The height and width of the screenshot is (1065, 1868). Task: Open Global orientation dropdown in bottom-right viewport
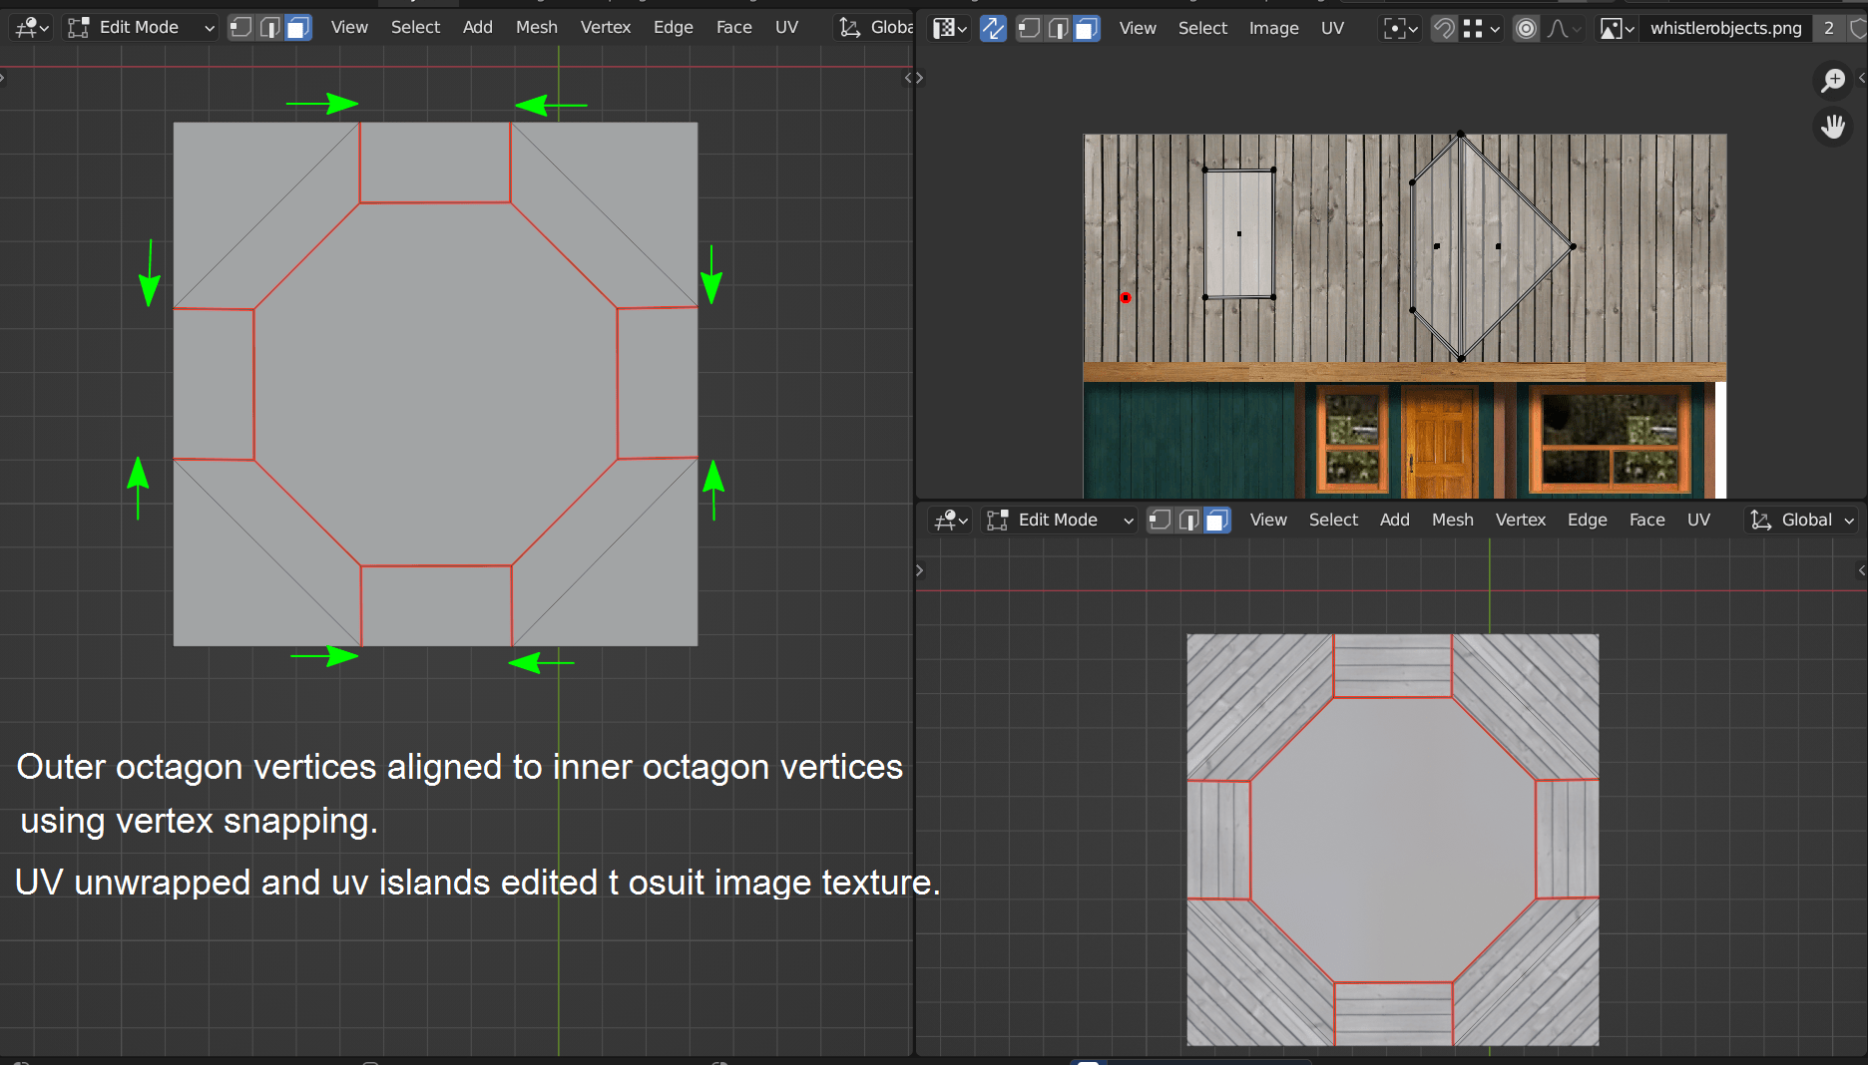pos(1801,521)
